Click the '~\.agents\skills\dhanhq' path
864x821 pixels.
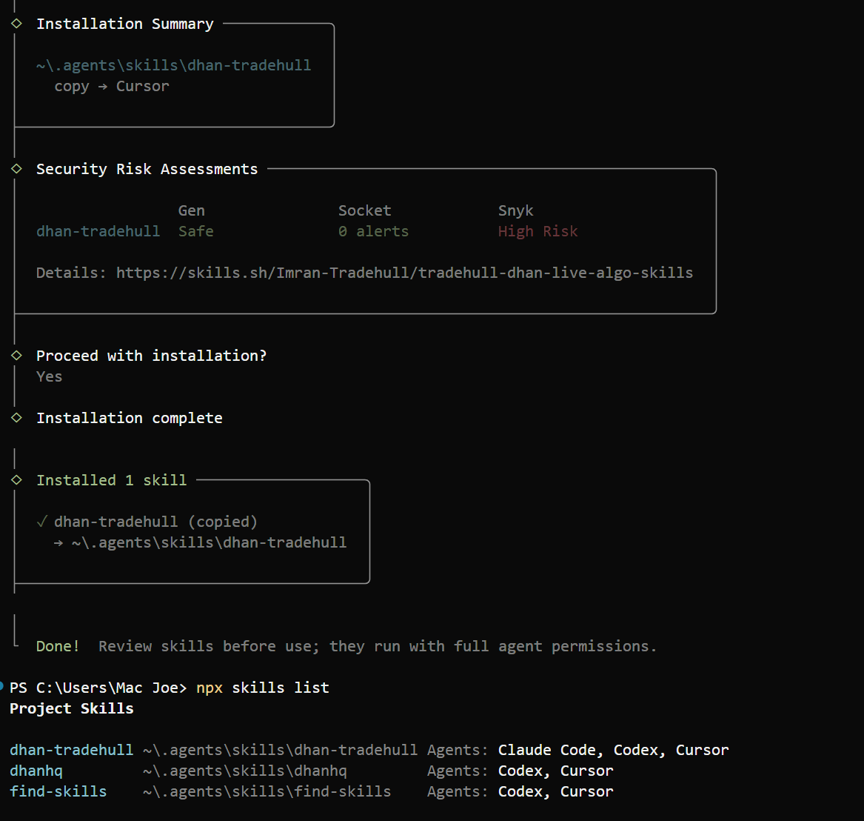[x=245, y=771]
